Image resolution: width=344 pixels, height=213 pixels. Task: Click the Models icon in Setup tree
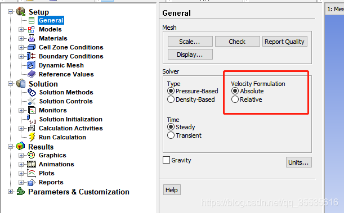coord(32,29)
